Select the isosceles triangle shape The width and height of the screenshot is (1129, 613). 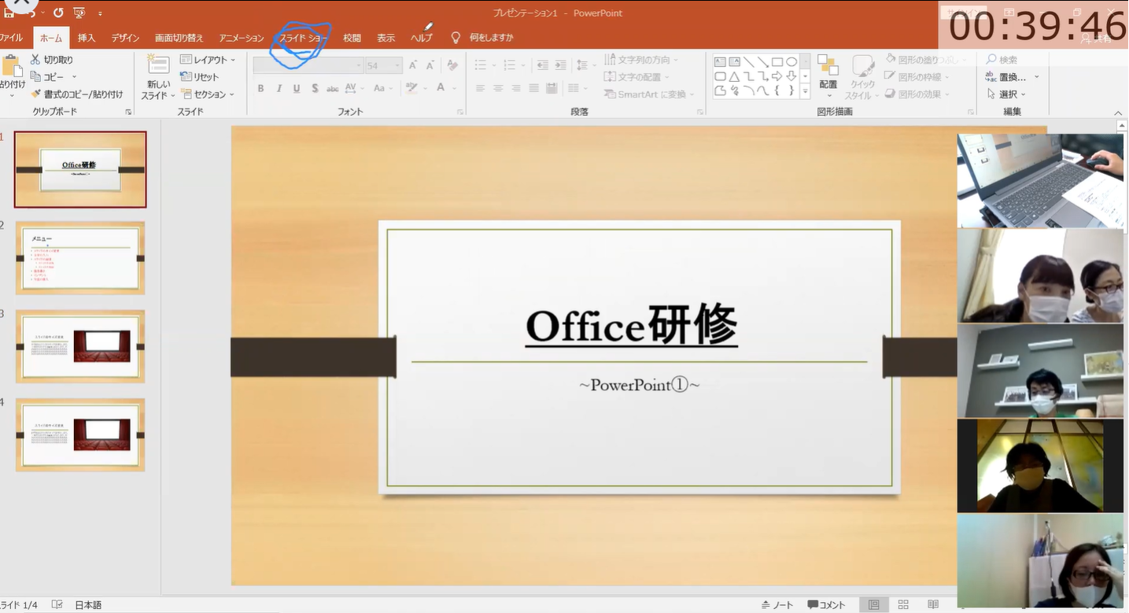(734, 76)
